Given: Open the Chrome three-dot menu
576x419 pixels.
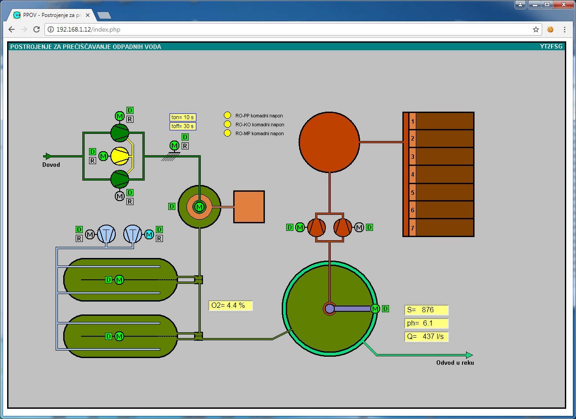Looking at the screenshot, I should pos(564,29).
